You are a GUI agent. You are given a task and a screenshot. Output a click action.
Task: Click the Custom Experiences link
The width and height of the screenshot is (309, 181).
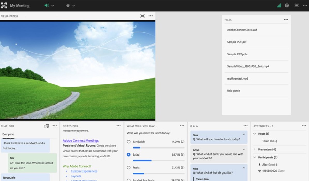click(84, 171)
